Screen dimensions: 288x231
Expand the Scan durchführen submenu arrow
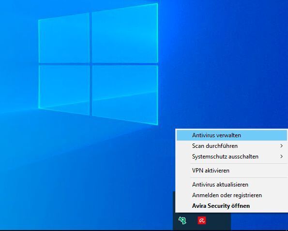tap(282, 146)
